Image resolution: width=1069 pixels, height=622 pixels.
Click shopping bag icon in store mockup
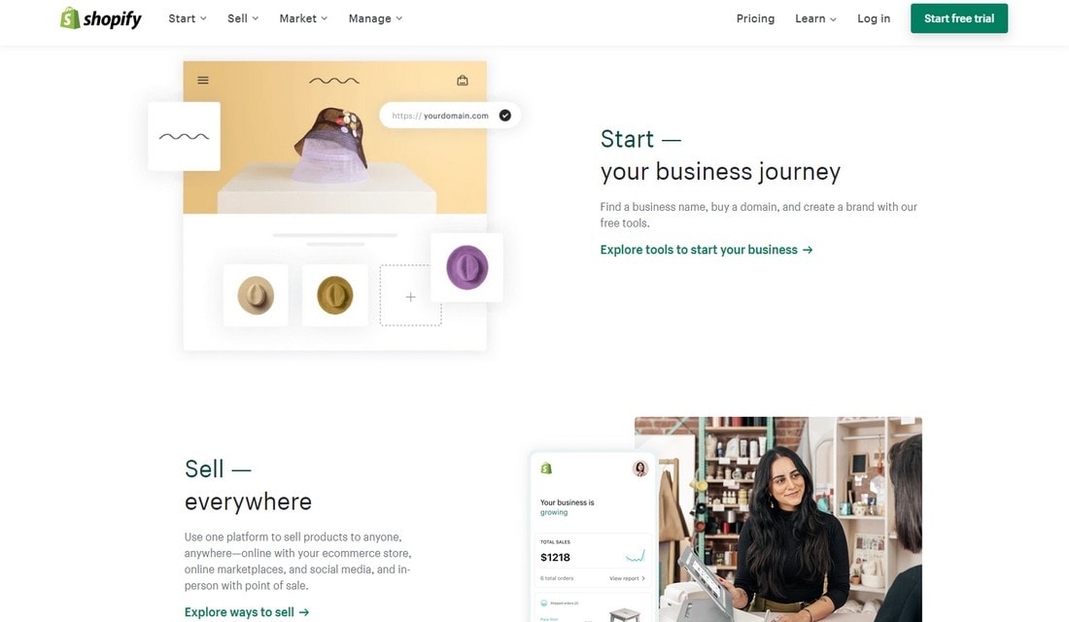[463, 81]
